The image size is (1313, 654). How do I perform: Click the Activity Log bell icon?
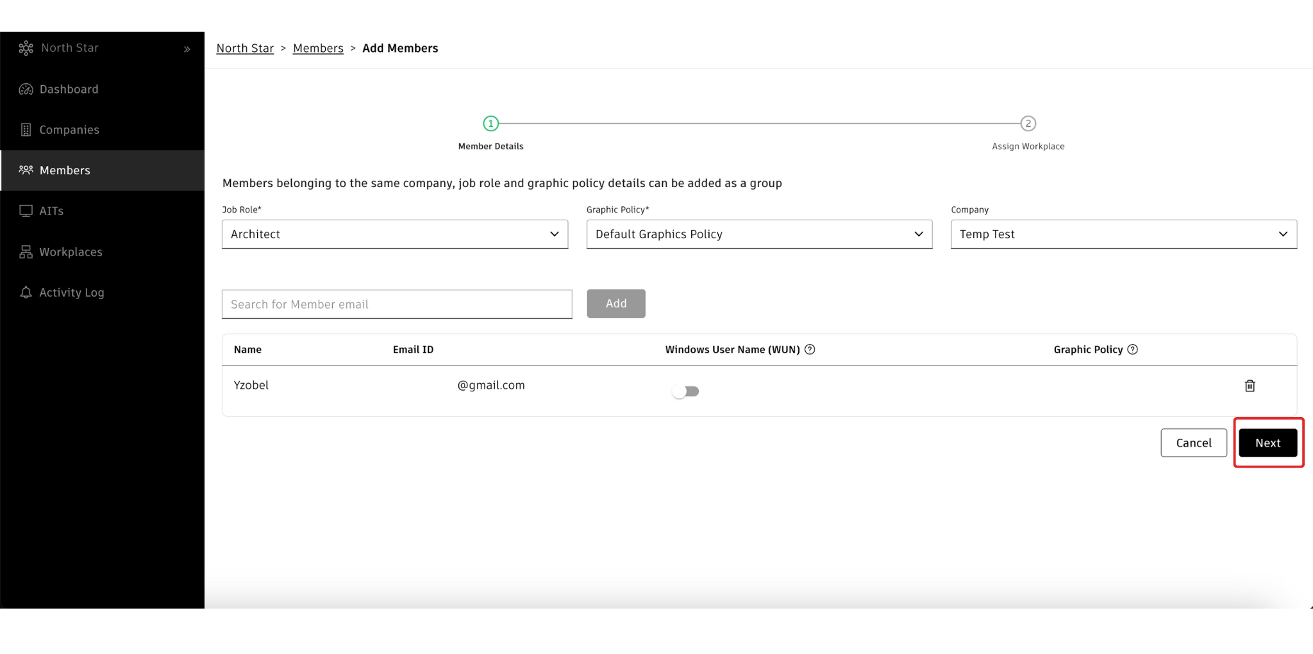pos(26,293)
